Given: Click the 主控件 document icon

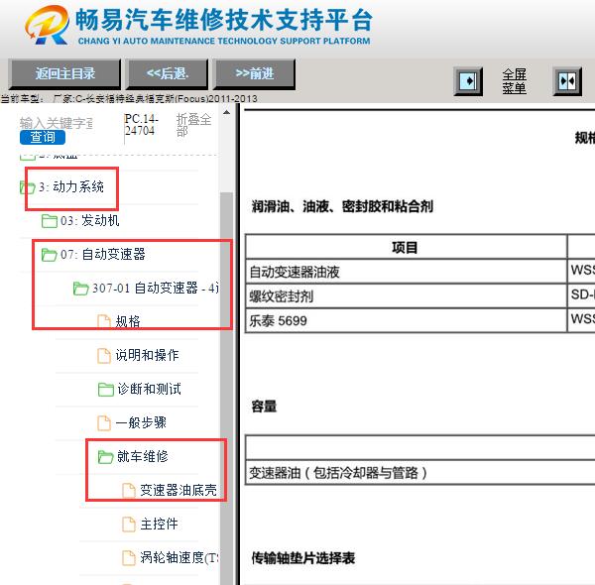Looking at the screenshot, I should [x=129, y=524].
